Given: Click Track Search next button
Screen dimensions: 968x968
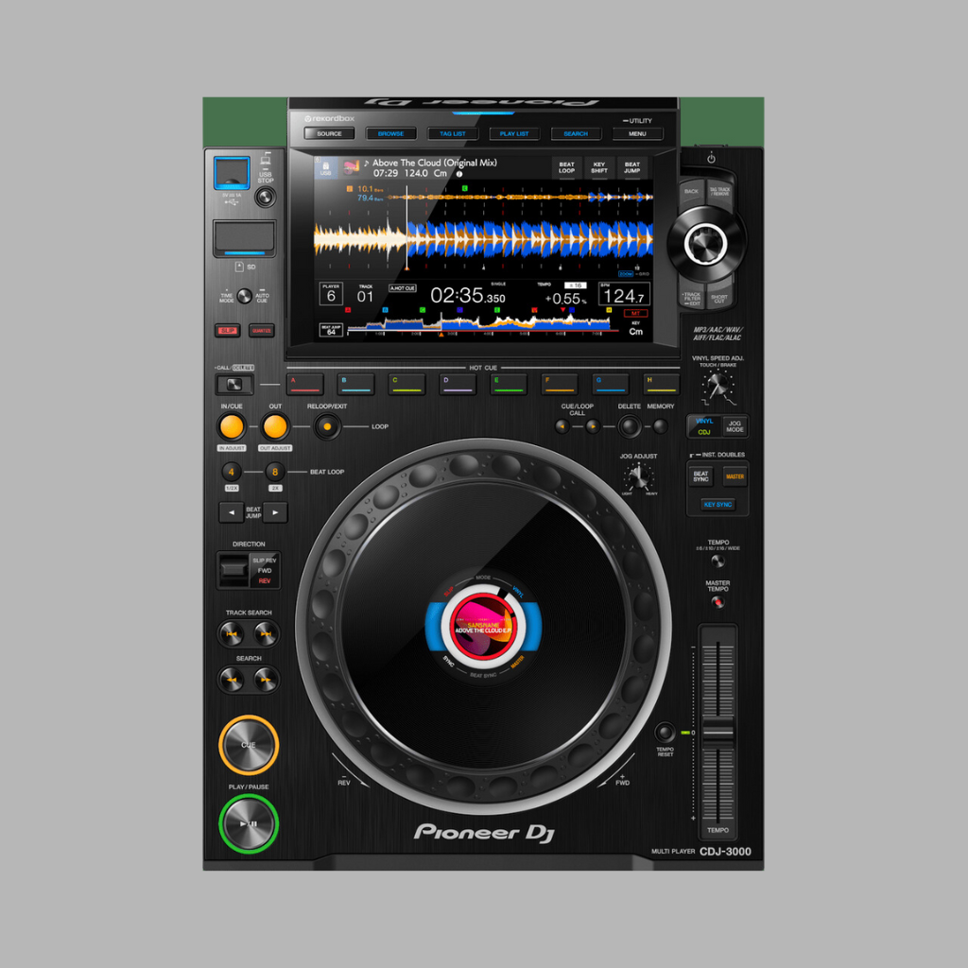Looking at the screenshot, I should click(x=266, y=634).
